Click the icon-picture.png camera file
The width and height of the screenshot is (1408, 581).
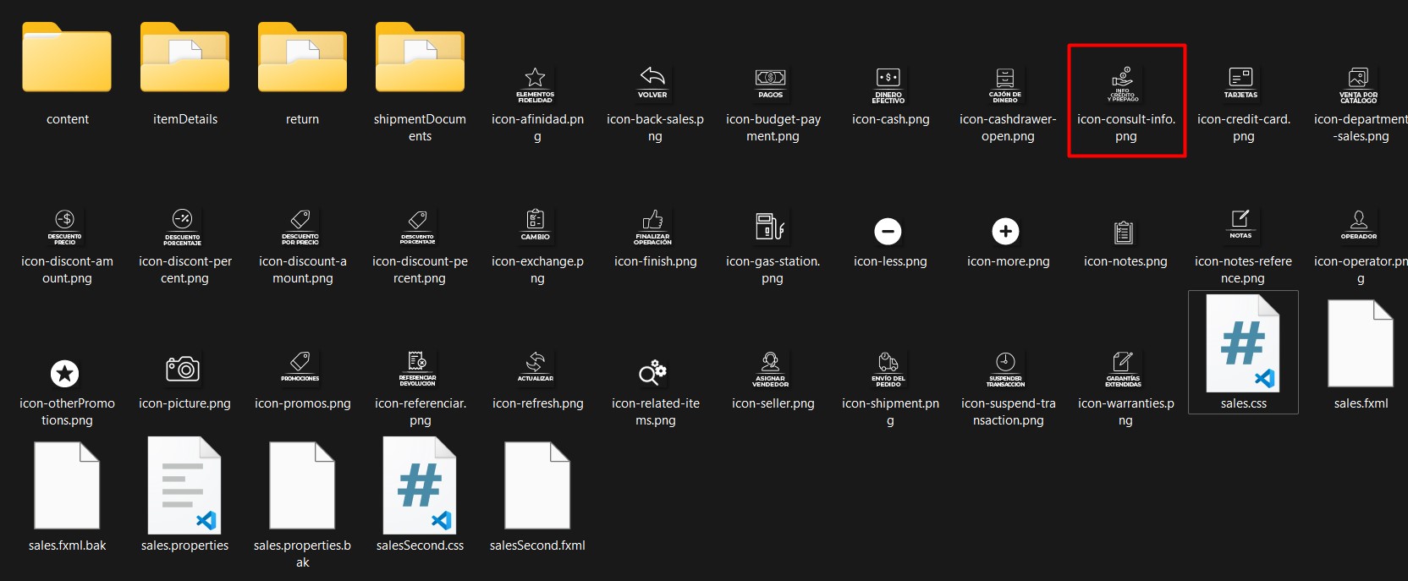[183, 370]
